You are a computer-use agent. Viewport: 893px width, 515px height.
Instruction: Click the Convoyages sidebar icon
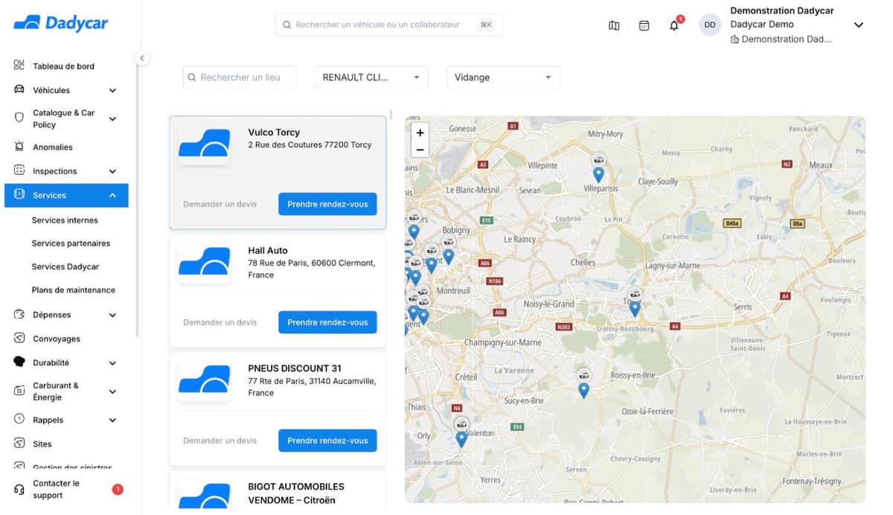pyautogui.click(x=19, y=338)
